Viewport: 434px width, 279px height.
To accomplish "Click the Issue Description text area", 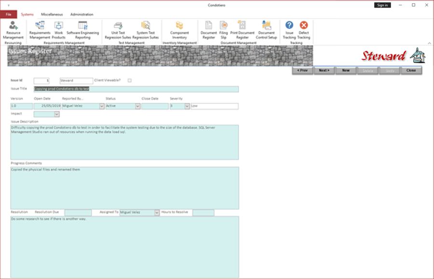I will (x=124, y=142).
